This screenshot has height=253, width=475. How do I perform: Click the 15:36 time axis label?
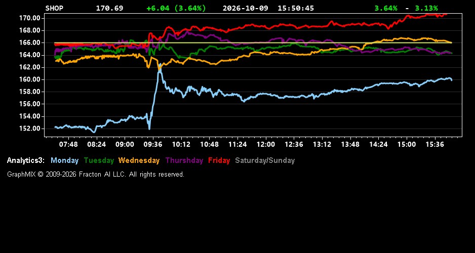(434, 145)
